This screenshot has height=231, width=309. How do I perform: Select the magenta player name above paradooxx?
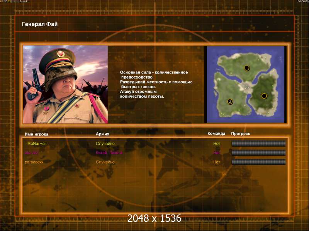click(32, 152)
